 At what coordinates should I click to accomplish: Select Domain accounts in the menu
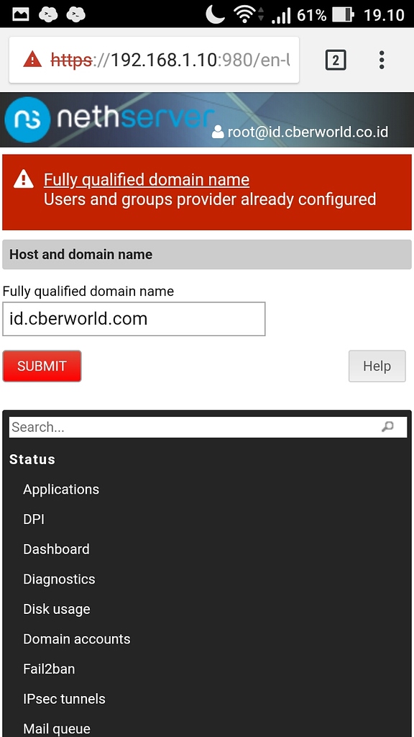(x=76, y=639)
